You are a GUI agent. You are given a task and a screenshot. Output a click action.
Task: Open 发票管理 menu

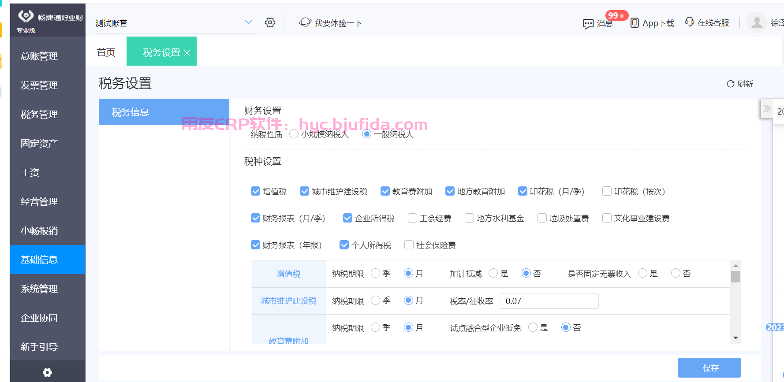pos(48,85)
